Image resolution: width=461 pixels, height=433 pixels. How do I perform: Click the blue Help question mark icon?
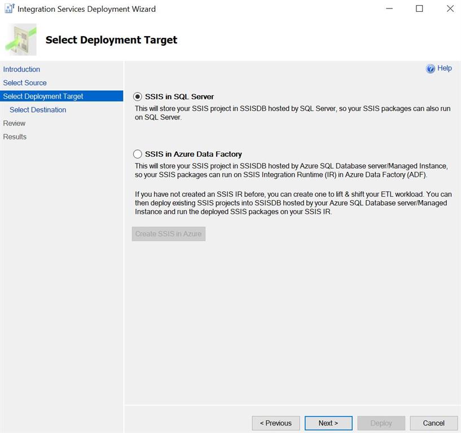pyautogui.click(x=430, y=68)
